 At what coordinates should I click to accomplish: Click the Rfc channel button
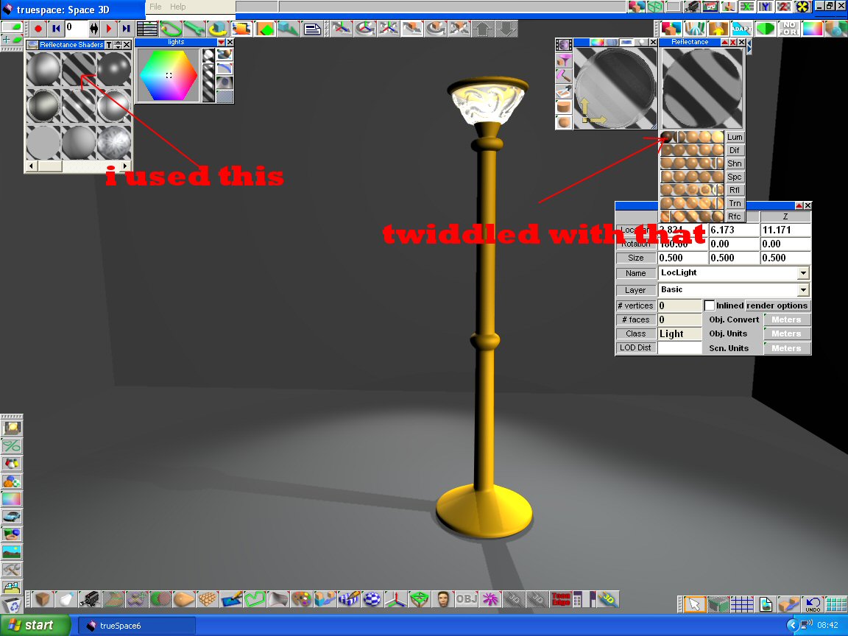click(735, 216)
